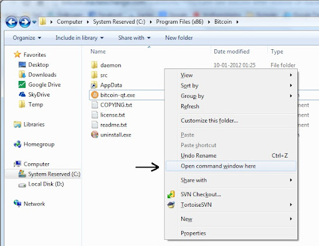The image size is (319, 246).
Task: Expand arrow after Computer in breadcrumb
Action: point(88,22)
